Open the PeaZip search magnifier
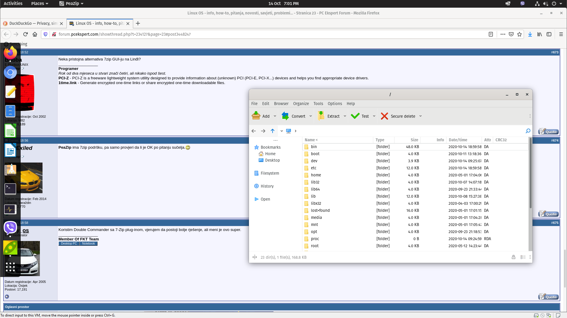This screenshot has height=318, width=567. click(528, 131)
